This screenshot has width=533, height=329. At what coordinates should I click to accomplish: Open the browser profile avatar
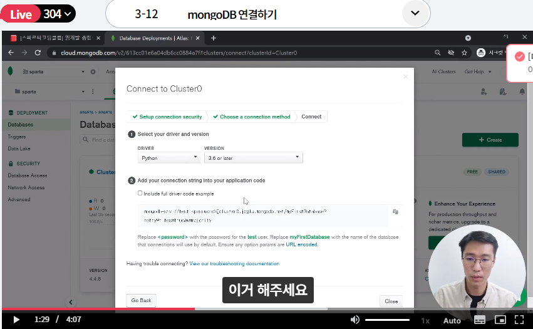[481, 53]
